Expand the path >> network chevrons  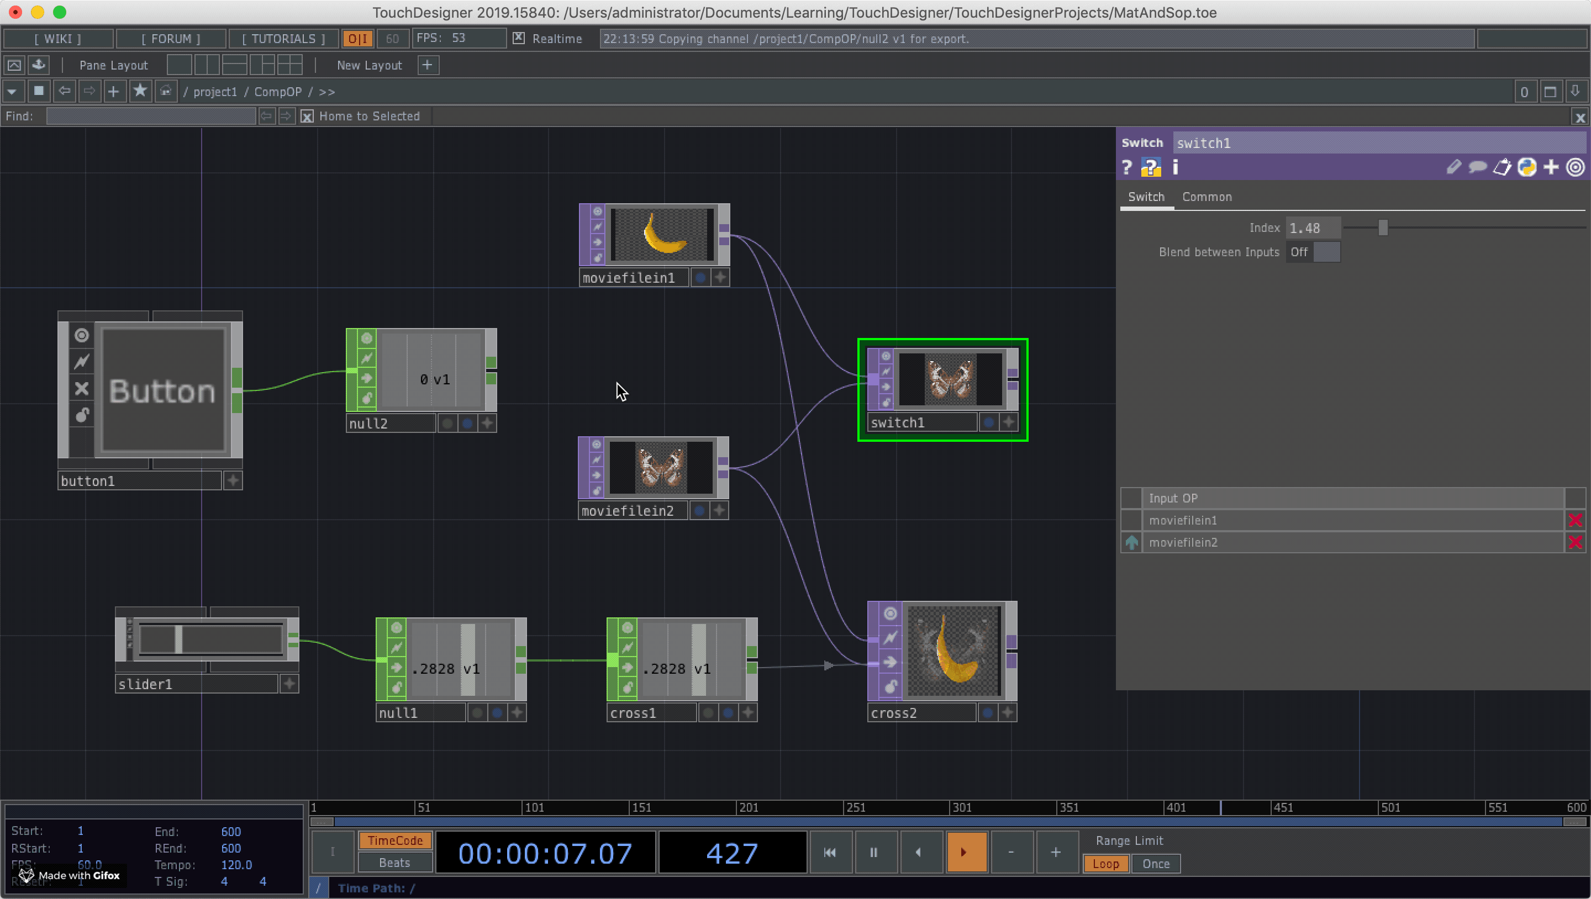326,91
